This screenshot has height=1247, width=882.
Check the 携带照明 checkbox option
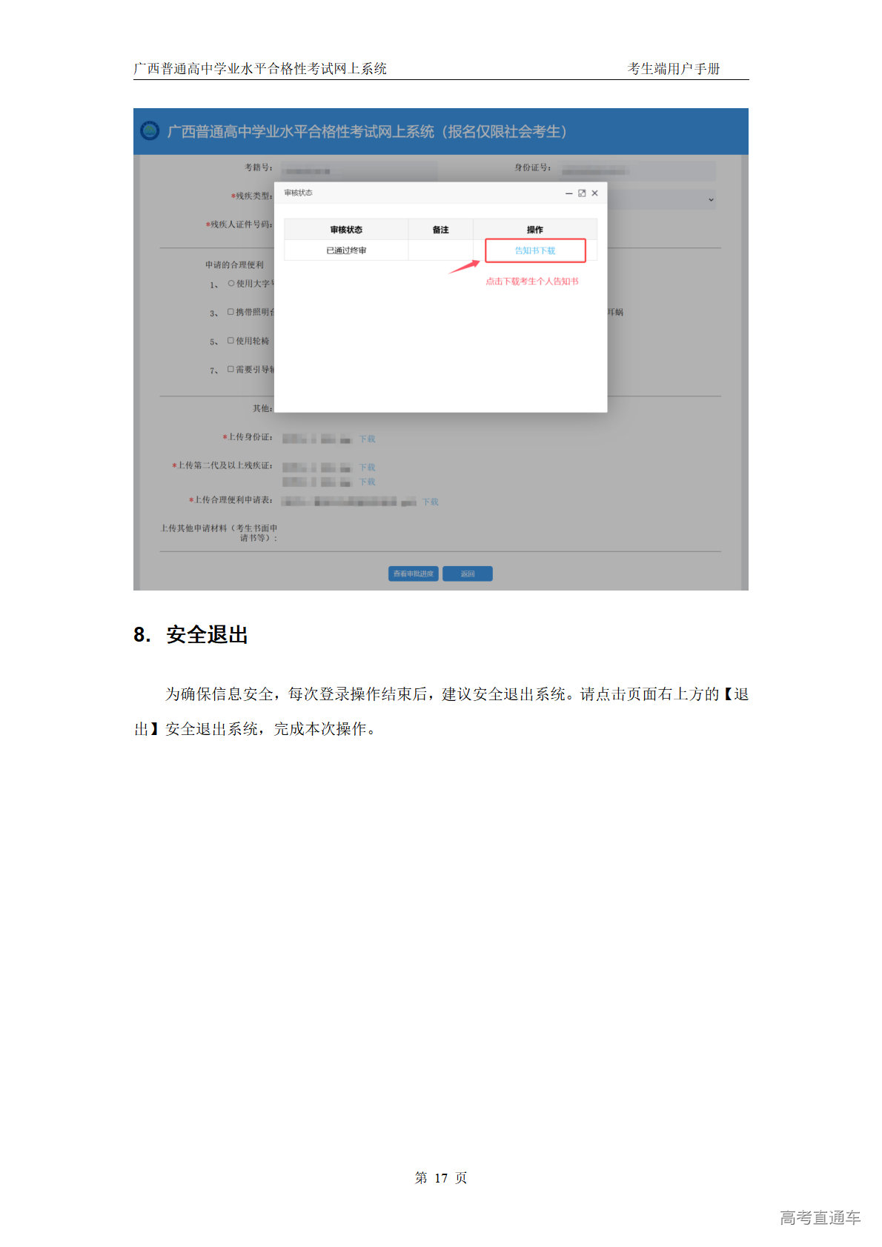(231, 312)
